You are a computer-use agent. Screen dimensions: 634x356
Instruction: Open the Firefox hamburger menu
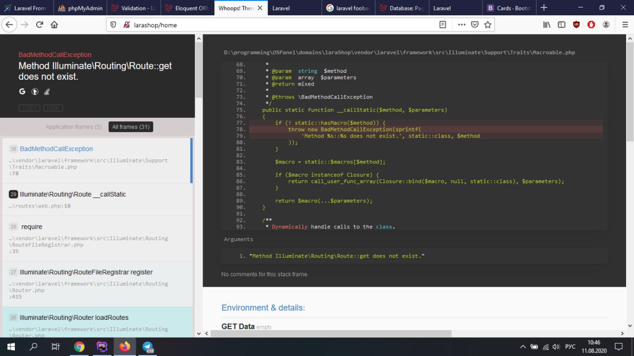click(x=625, y=25)
